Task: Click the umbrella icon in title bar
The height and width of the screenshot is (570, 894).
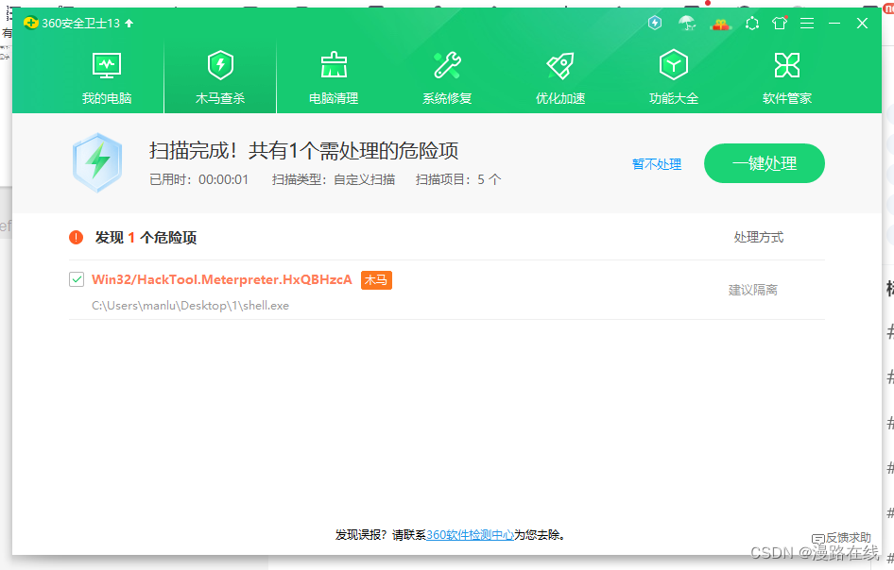Action: (x=687, y=23)
